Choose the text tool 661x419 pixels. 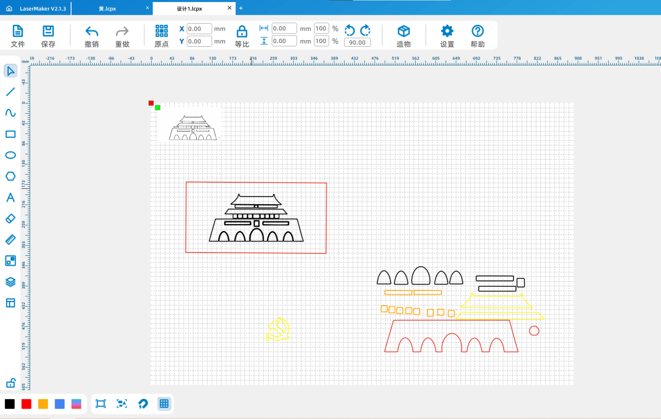click(x=10, y=198)
